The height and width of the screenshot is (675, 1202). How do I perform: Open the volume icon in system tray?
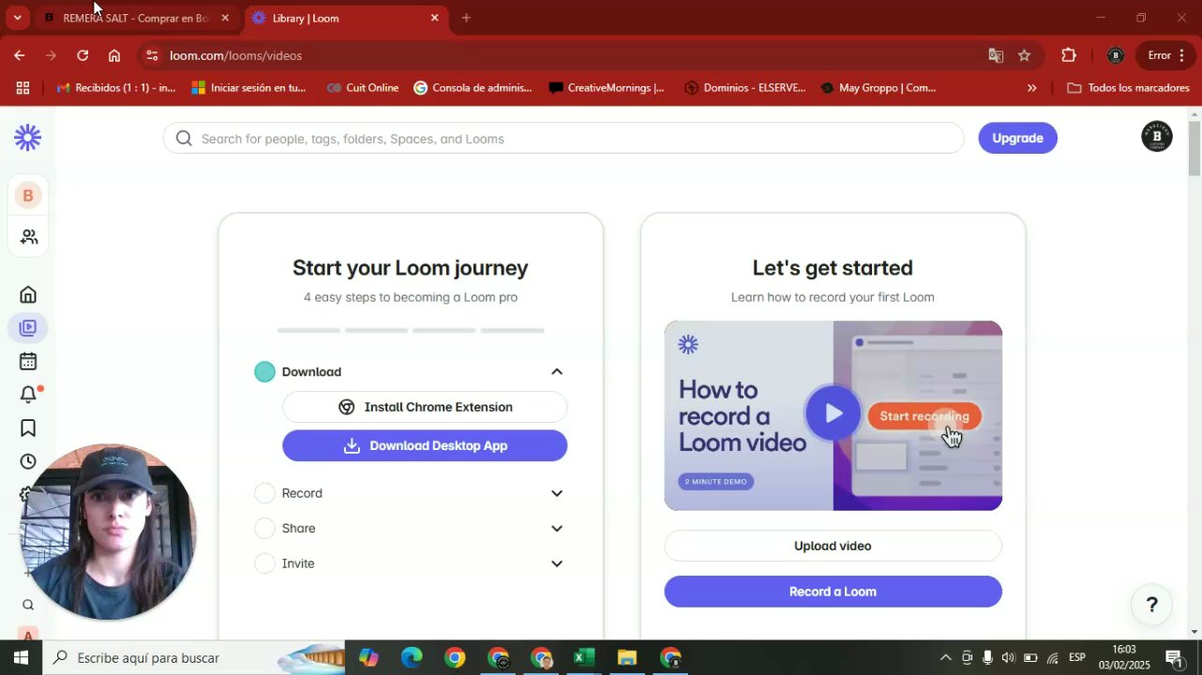tap(1008, 657)
